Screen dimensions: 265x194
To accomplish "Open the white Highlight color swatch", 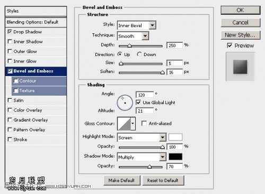I will tap(175, 137).
